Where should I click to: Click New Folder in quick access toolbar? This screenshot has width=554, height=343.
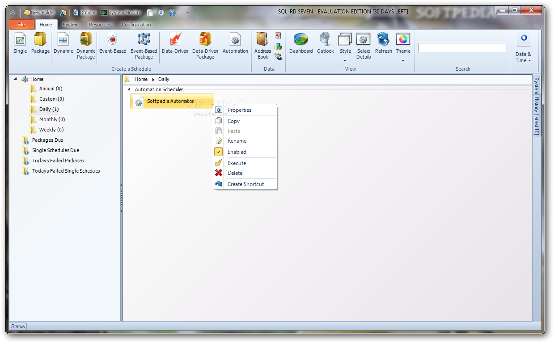pos(40,13)
